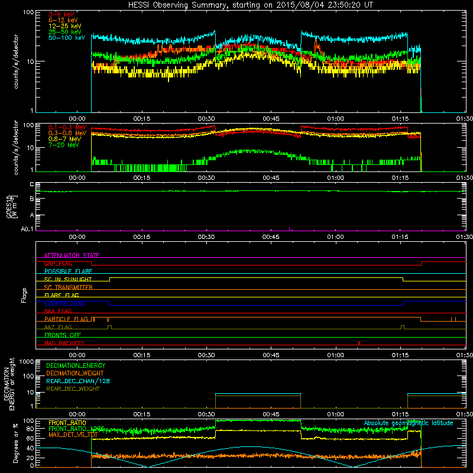Select the red 3-6 keV legend label

61,14
